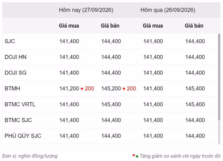
Task: Click yesterday's Giá bán column header
Action: [194, 26]
